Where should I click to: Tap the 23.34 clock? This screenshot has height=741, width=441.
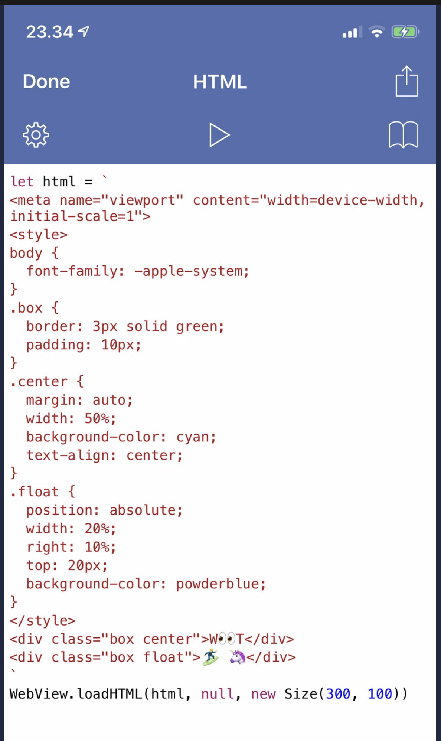click(50, 32)
